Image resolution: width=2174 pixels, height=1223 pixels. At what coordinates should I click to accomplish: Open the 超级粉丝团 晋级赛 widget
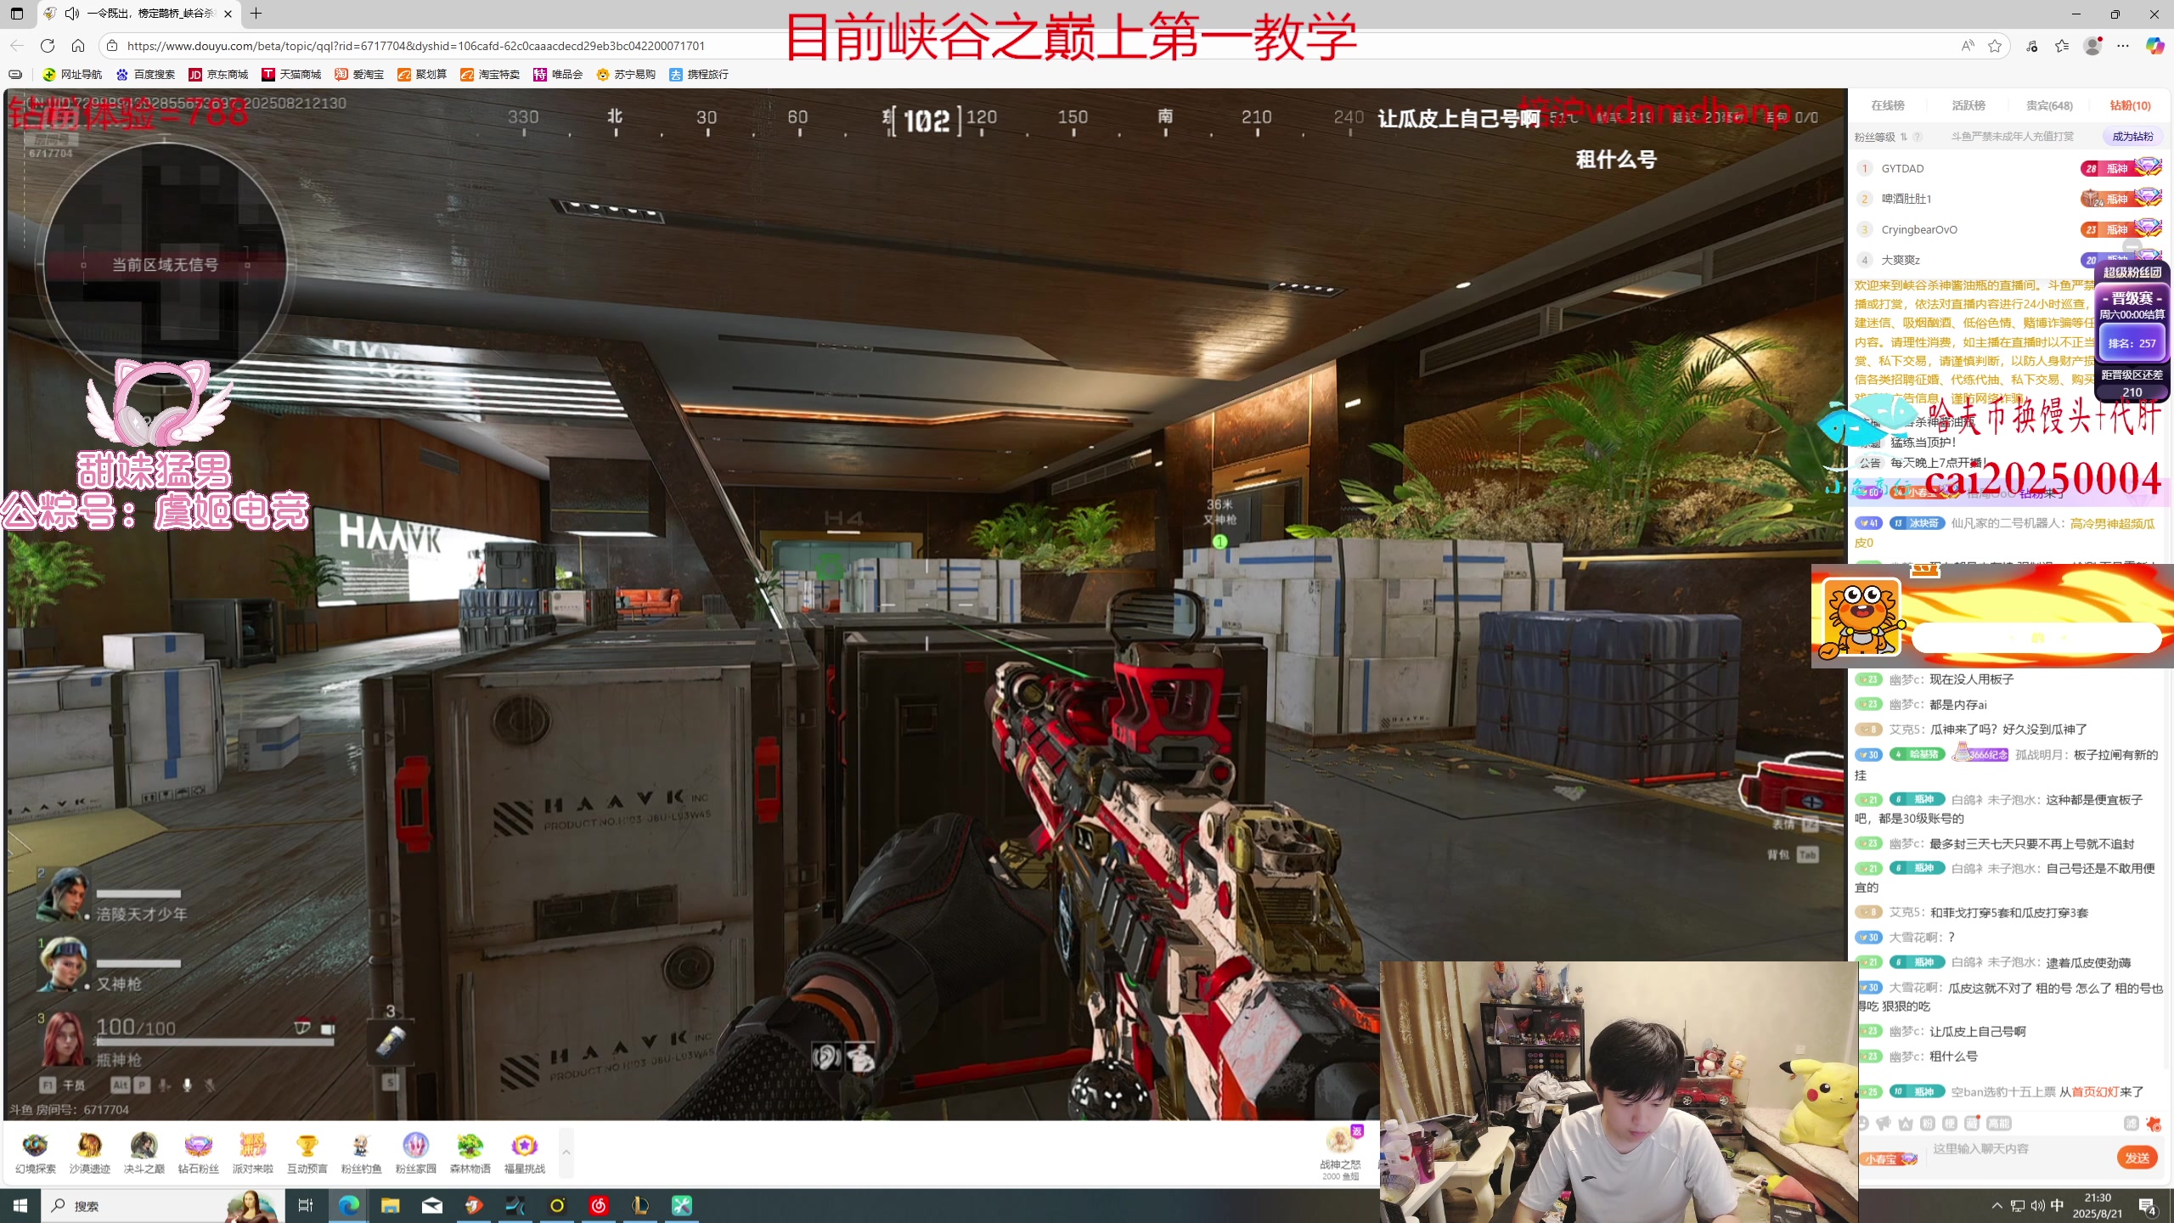pos(2132,331)
